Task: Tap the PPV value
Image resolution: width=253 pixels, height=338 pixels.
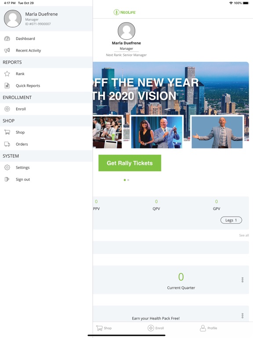Action: pyautogui.click(x=96, y=202)
